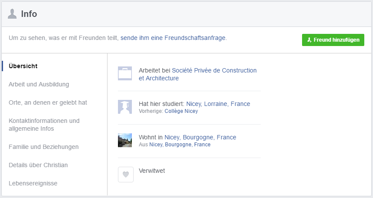
Task: Open the Collège Nicey link
Action: tap(181, 111)
